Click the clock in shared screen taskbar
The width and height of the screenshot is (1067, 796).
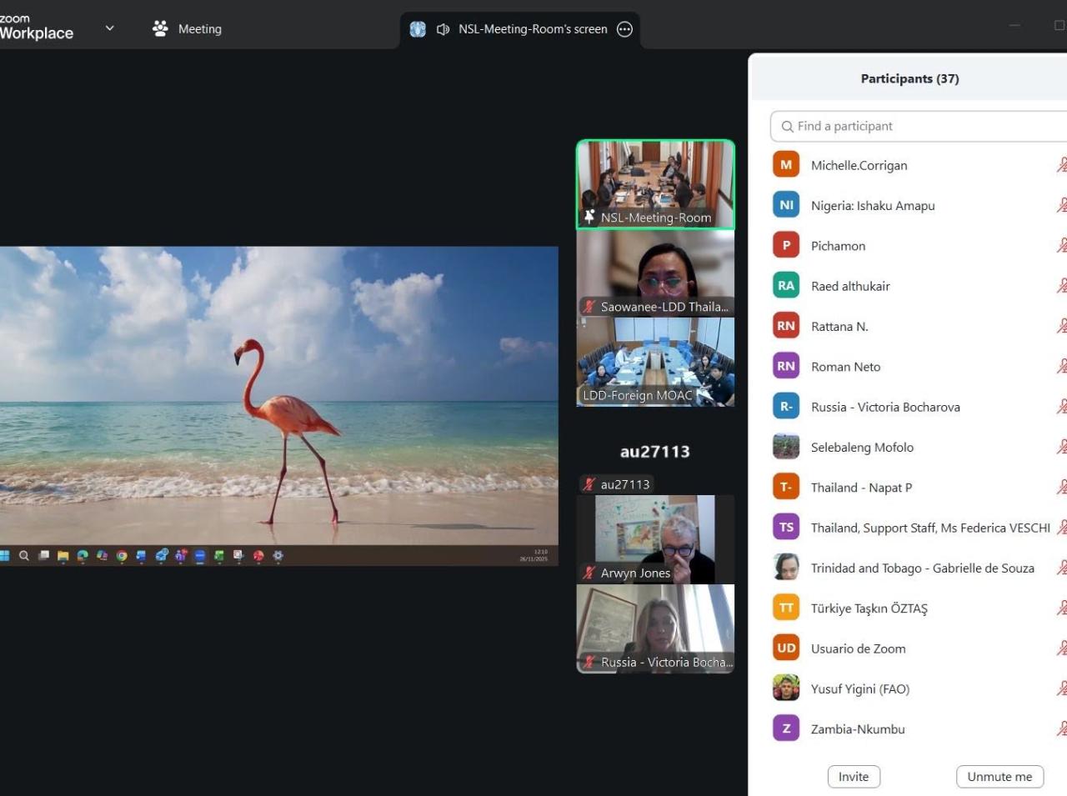pyautogui.click(x=534, y=555)
